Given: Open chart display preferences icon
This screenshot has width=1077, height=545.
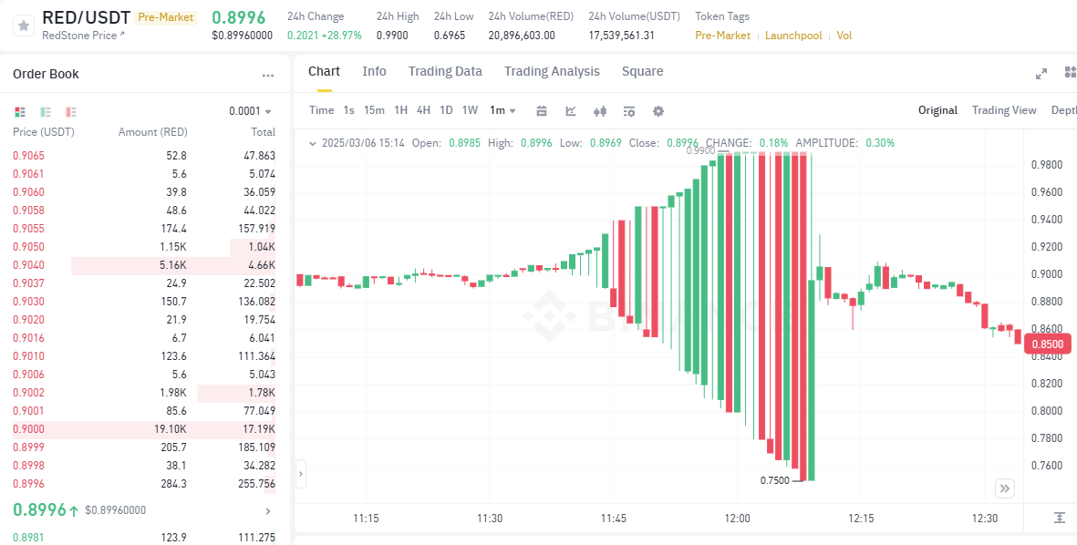Looking at the screenshot, I should pos(629,110).
